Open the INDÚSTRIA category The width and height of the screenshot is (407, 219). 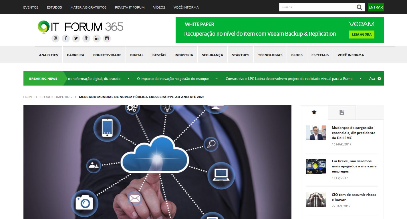(184, 55)
